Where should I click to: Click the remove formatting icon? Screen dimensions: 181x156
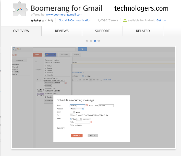tap(101, 80)
